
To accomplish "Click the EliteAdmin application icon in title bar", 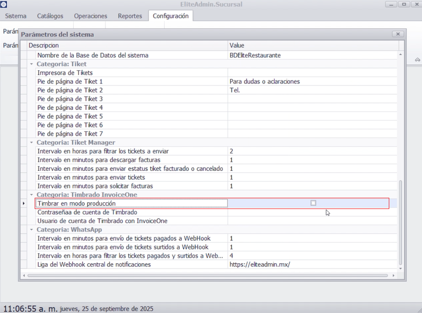I will 3,4.
